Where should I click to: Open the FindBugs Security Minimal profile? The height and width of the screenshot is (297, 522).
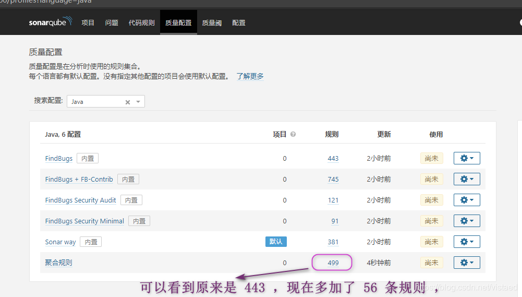pos(84,221)
